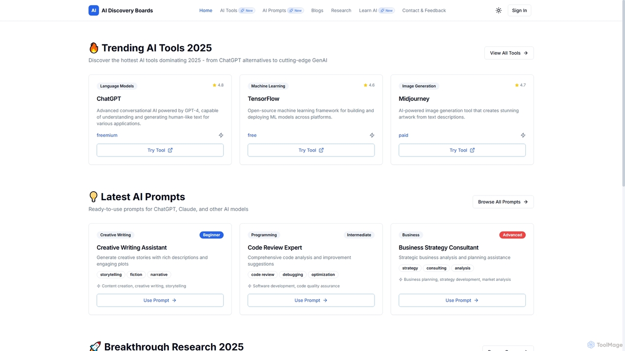Click the lightning icon on the TensorFlow card
Viewport: 625px width, 351px height.
[x=372, y=135]
